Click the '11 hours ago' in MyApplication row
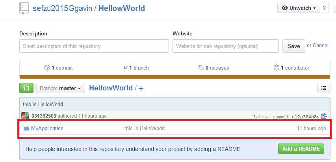Screen dimensions: 336x162 tap(311, 129)
